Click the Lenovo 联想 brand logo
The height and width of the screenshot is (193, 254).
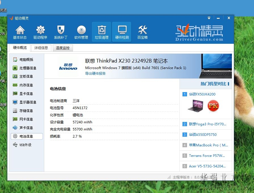[68, 67]
